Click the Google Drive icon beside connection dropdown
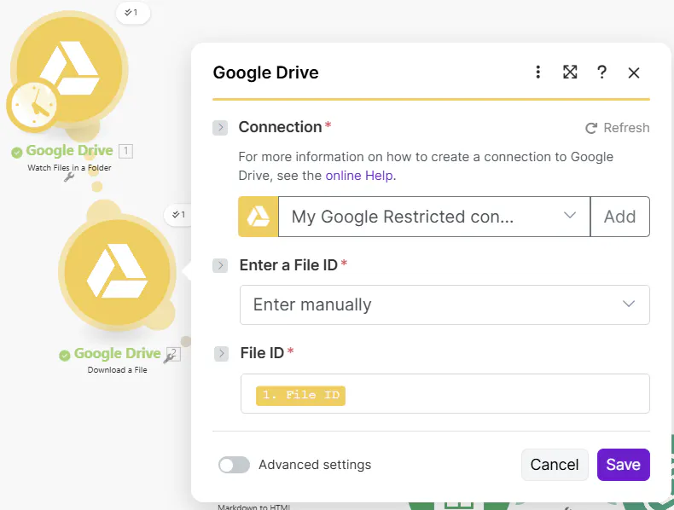This screenshot has width=674, height=510. click(x=259, y=217)
